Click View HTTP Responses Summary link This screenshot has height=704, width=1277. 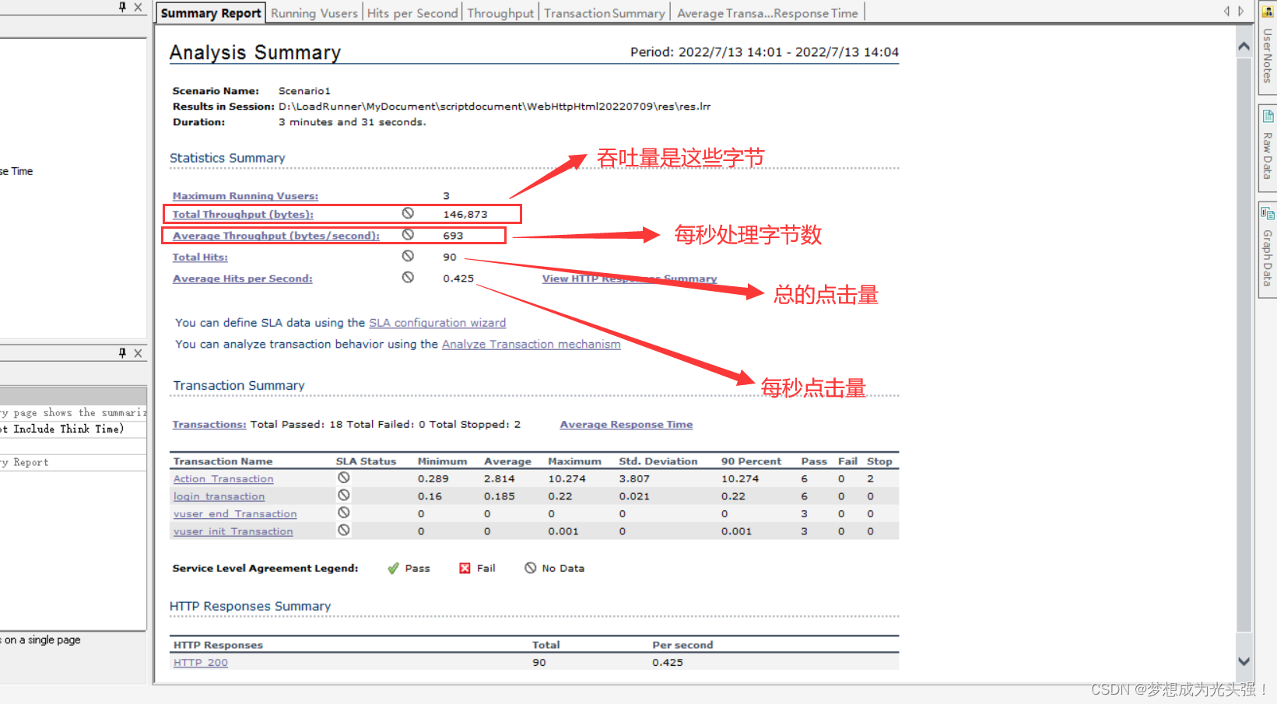(x=629, y=278)
